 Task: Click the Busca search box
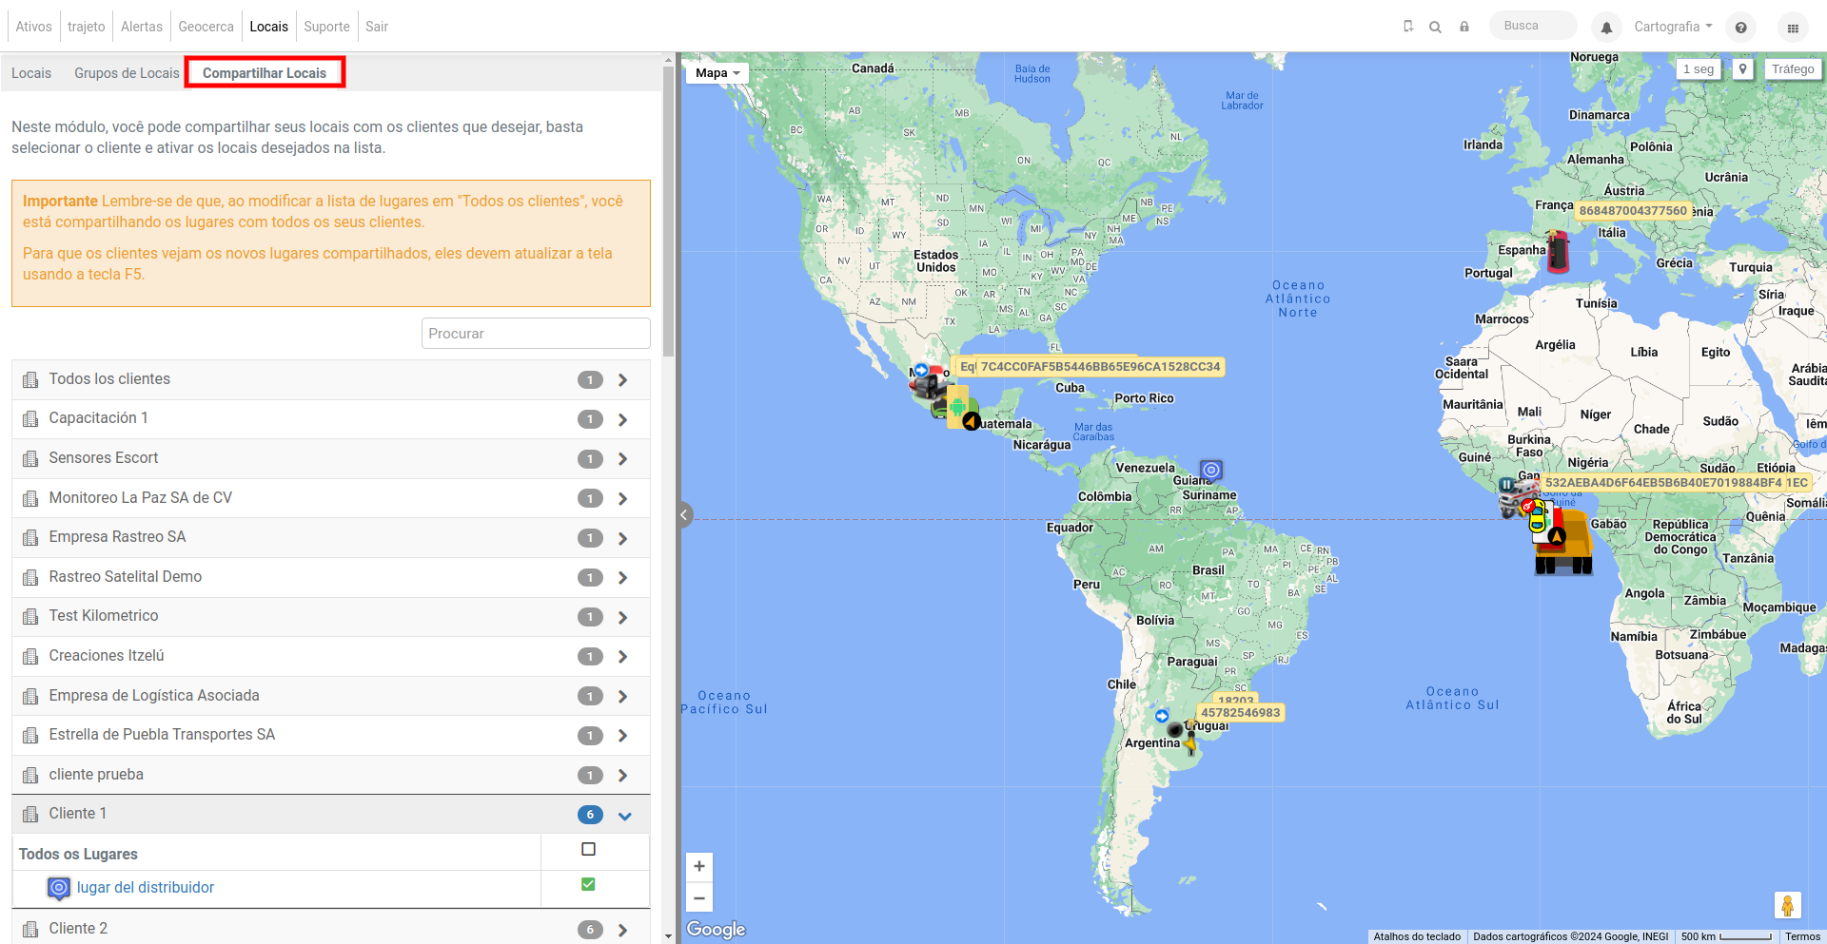click(x=1533, y=26)
